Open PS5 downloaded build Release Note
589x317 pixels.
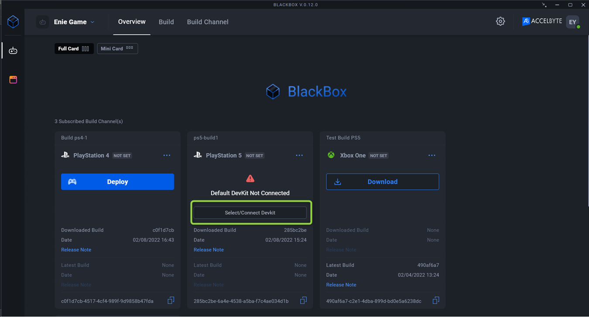[x=209, y=250]
